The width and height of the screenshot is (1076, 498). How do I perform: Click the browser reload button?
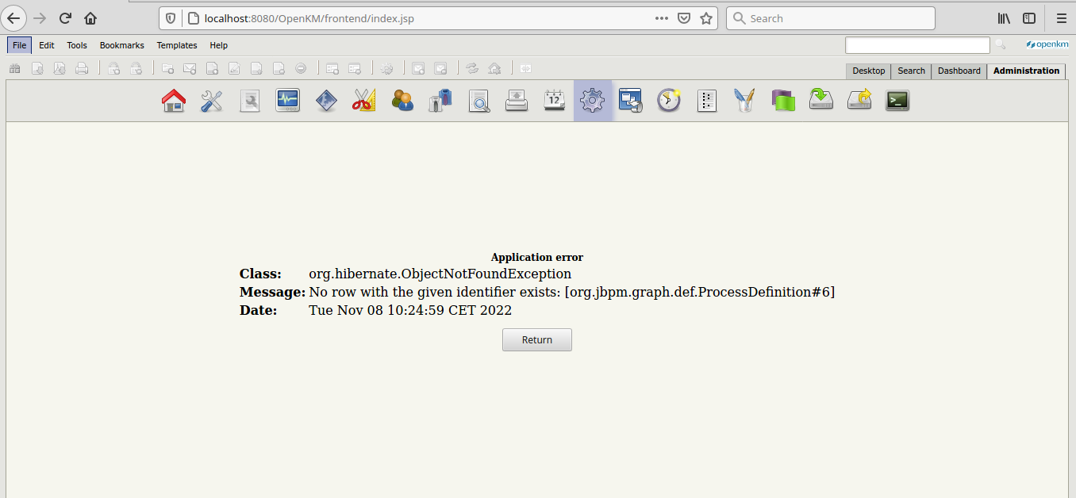click(x=66, y=18)
